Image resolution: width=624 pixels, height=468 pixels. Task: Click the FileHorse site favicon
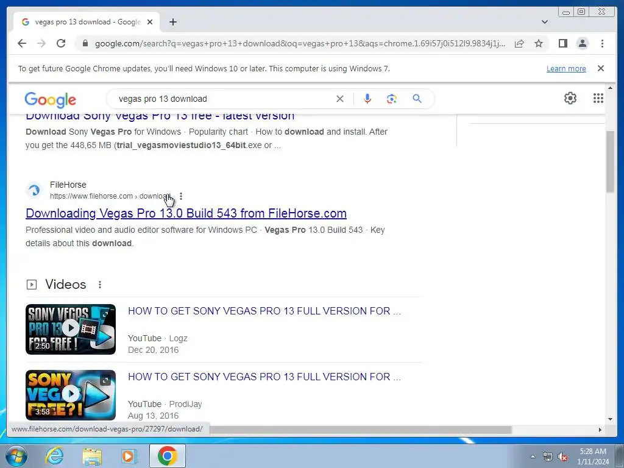[34, 190]
